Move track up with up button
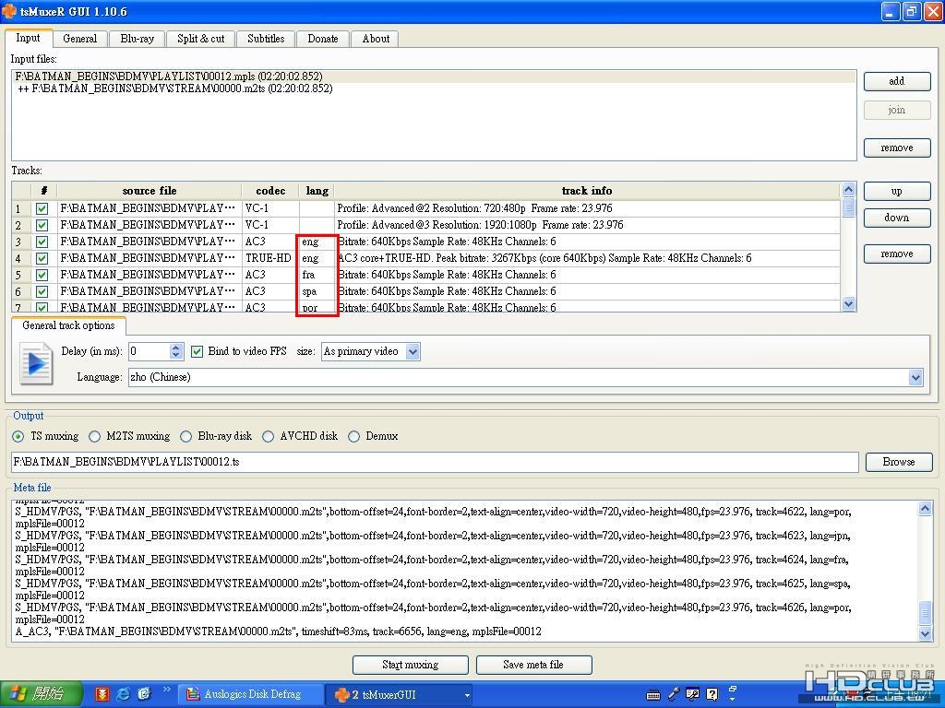The width and height of the screenshot is (945, 708). pyautogui.click(x=897, y=192)
